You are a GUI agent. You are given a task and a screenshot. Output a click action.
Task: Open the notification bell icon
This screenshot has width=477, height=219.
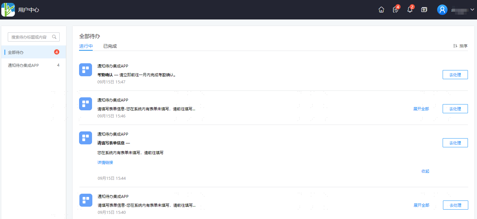click(410, 10)
